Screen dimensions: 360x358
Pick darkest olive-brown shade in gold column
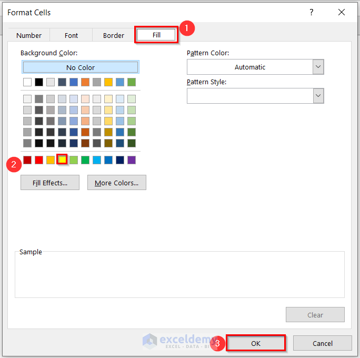[x=108, y=143]
